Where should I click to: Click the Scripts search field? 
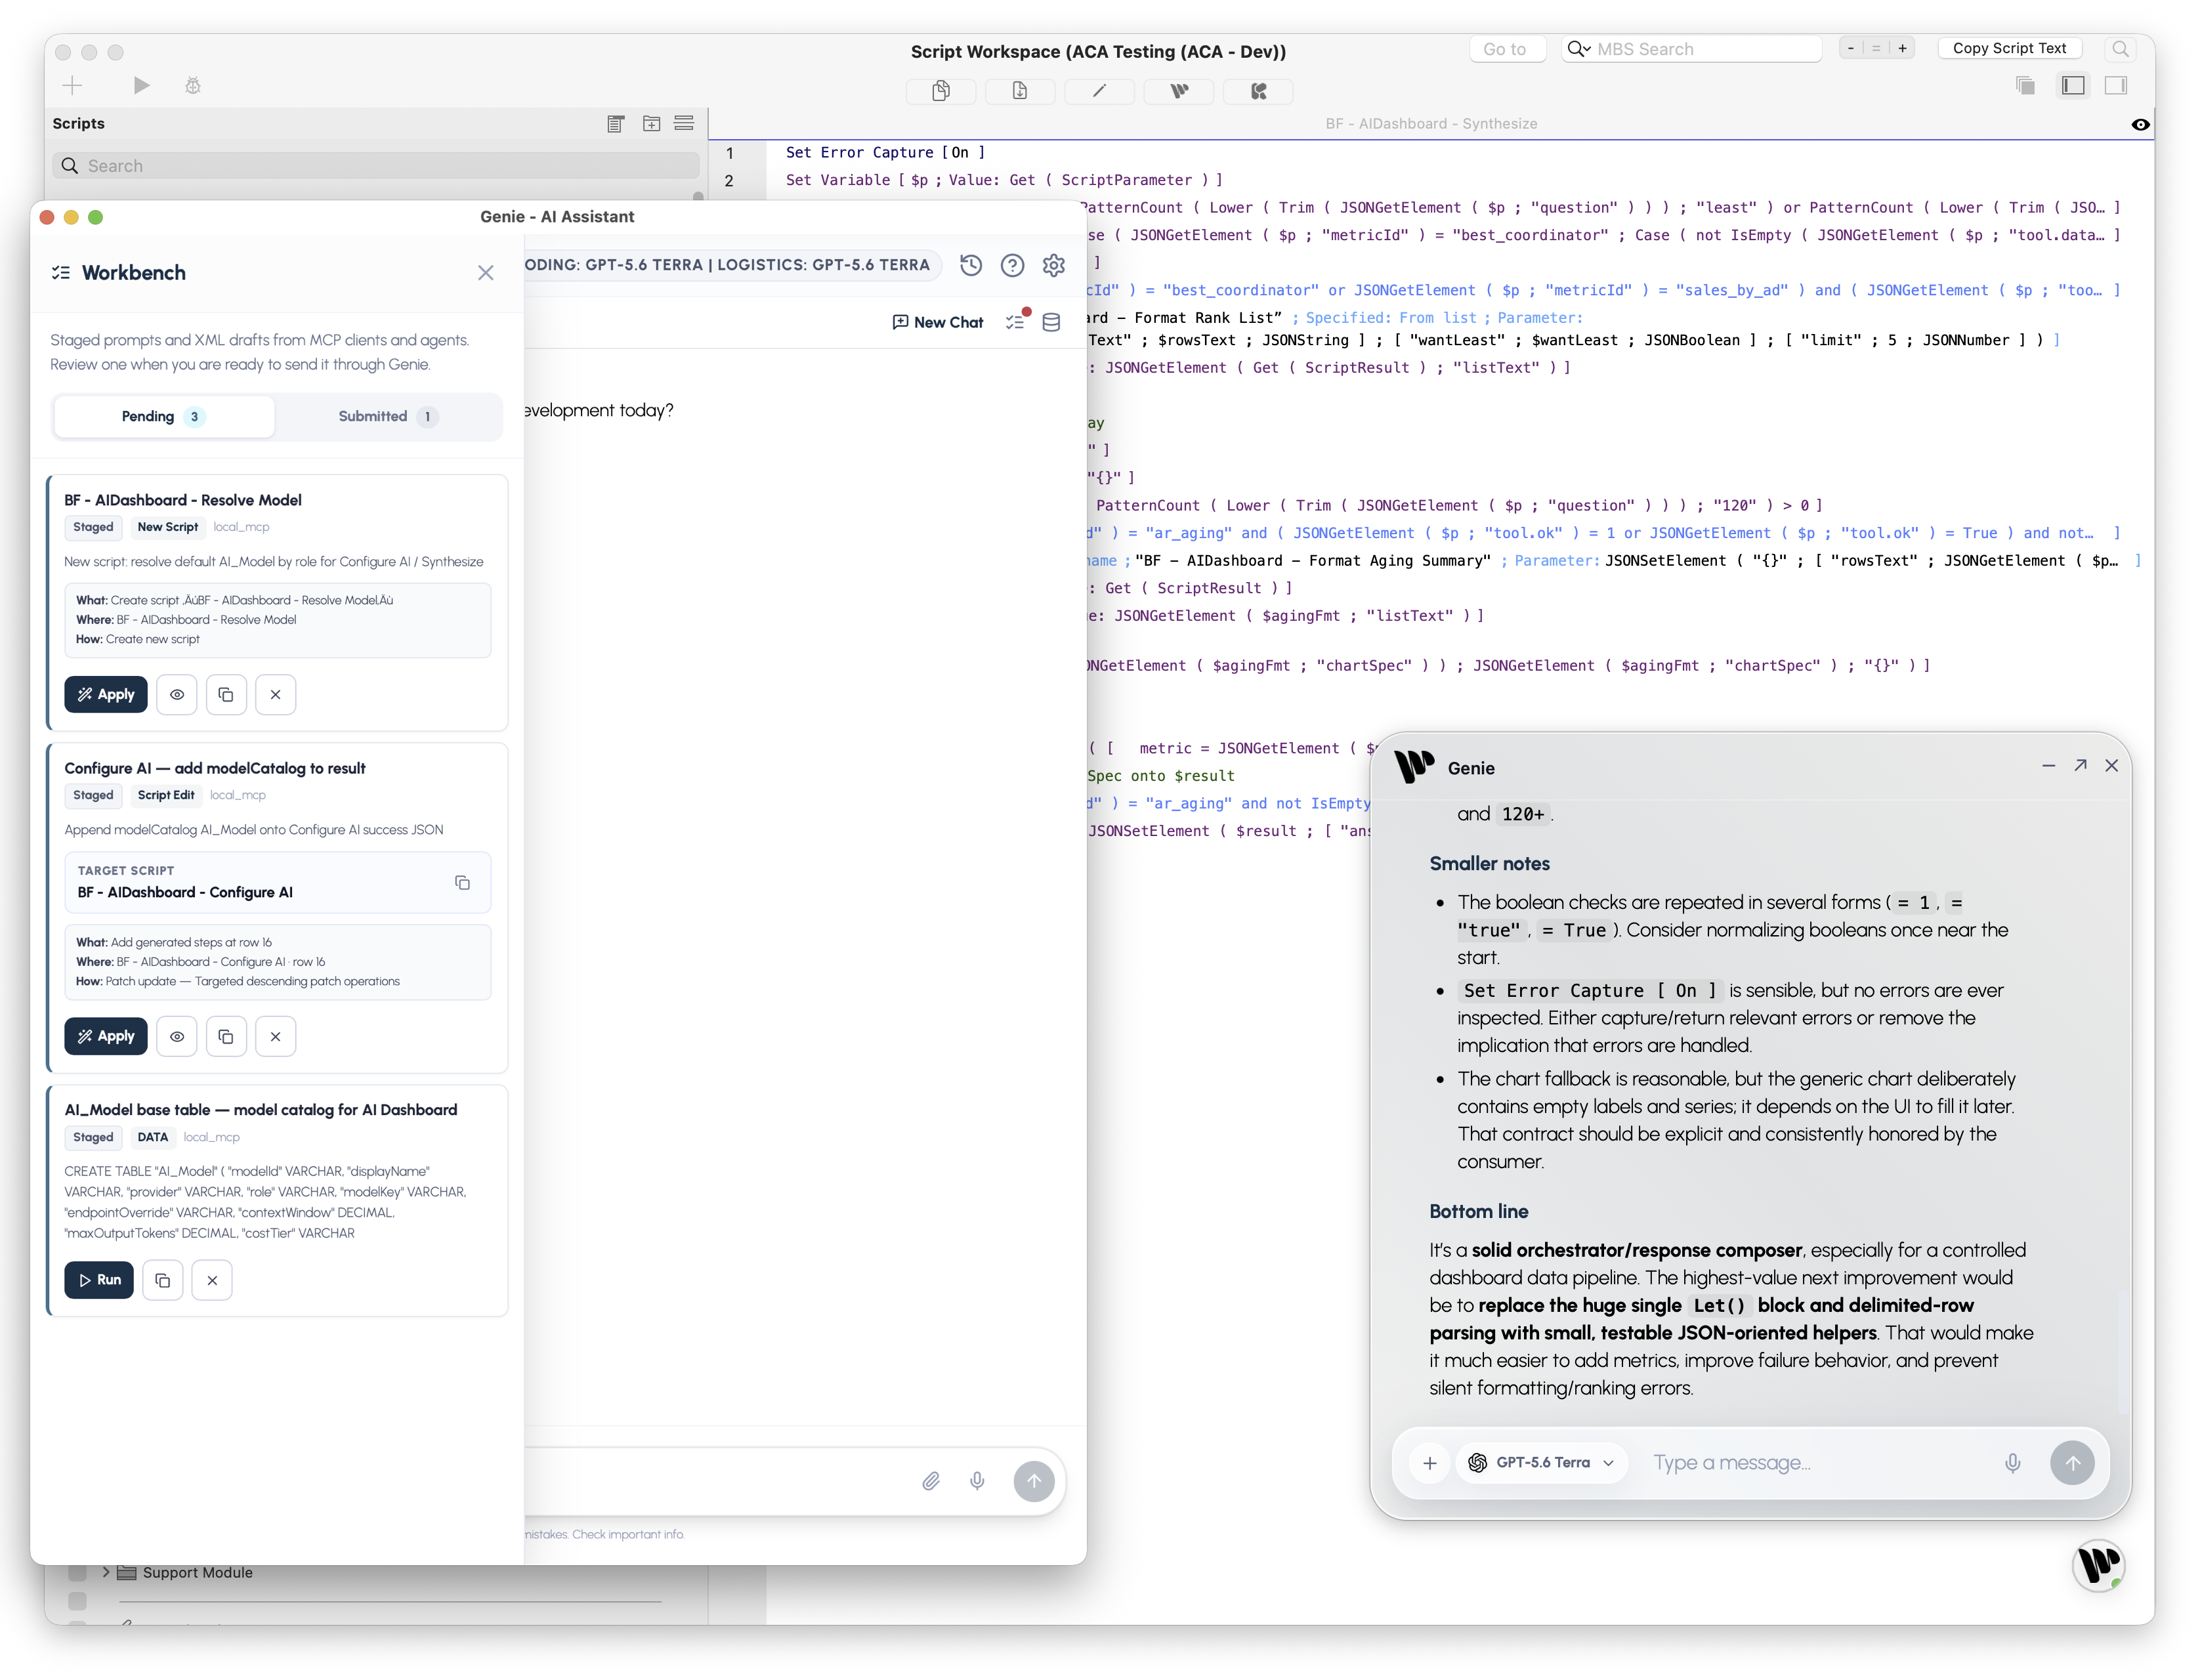(x=377, y=166)
